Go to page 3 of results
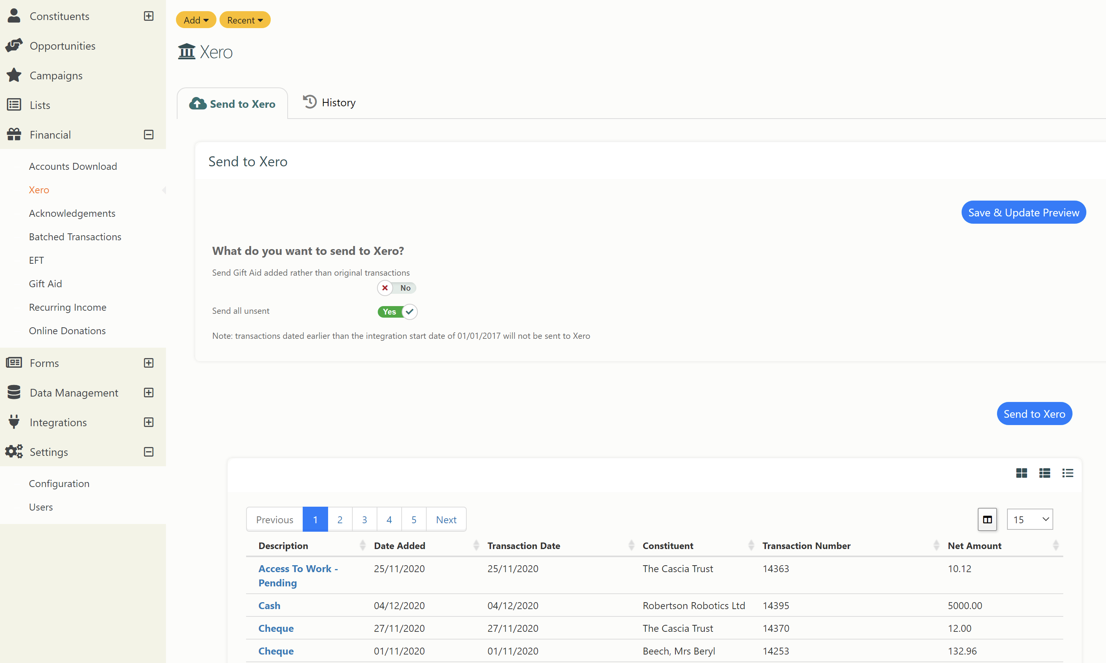1106x663 pixels. tap(364, 519)
